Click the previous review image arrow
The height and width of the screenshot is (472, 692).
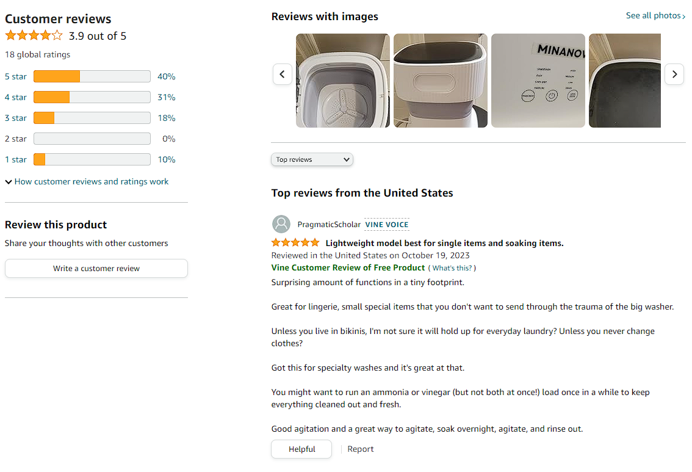coord(282,74)
